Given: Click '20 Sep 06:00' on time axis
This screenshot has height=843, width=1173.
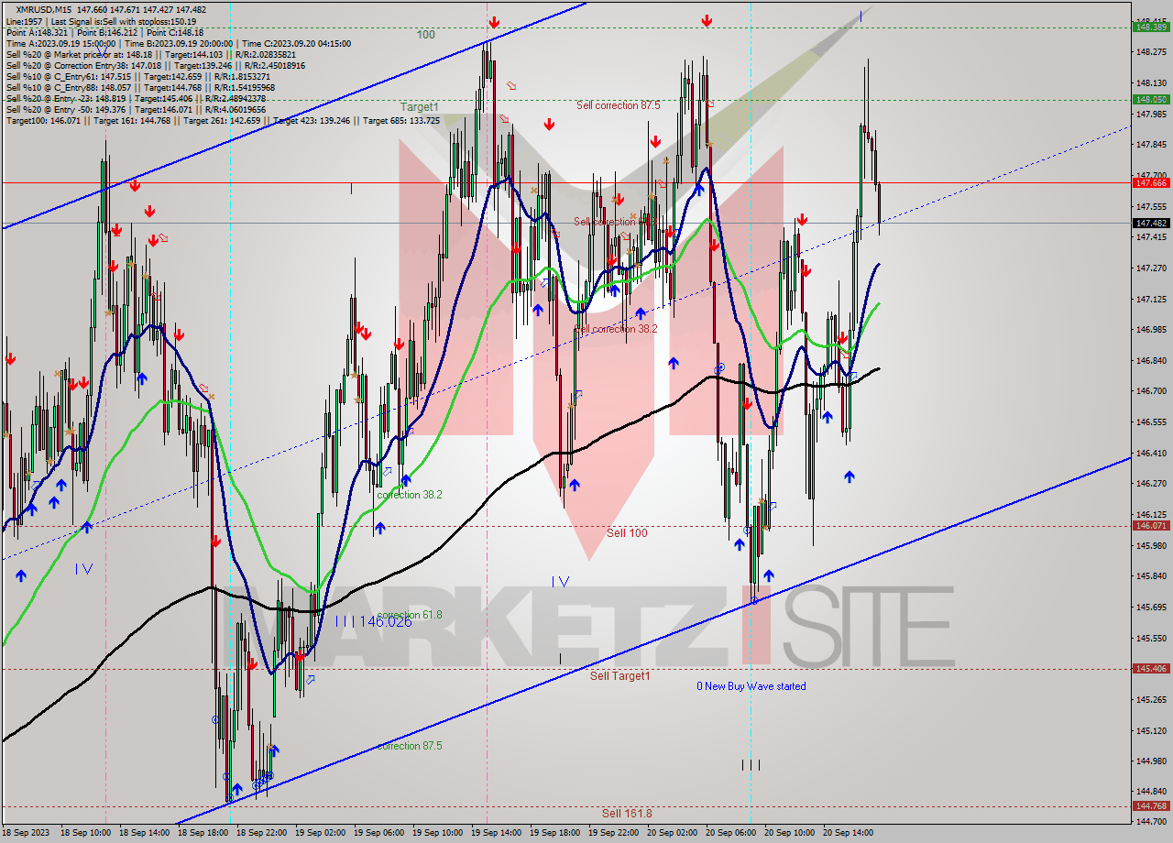Looking at the screenshot, I should [731, 833].
